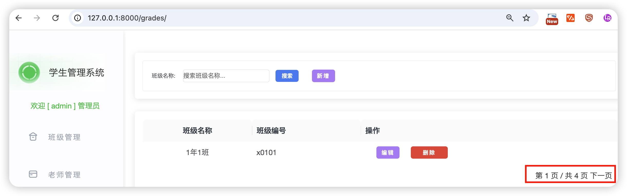Reload the grades page

55,18
